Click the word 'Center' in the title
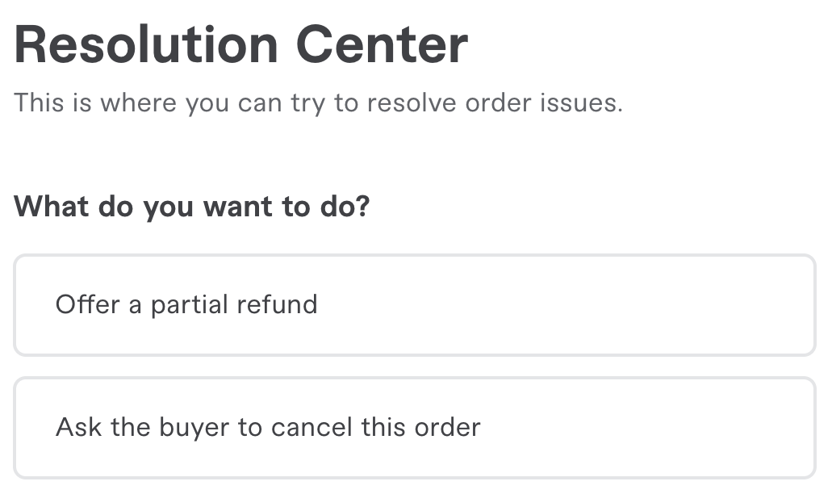Image resolution: width=832 pixels, height=494 pixels. (x=382, y=44)
